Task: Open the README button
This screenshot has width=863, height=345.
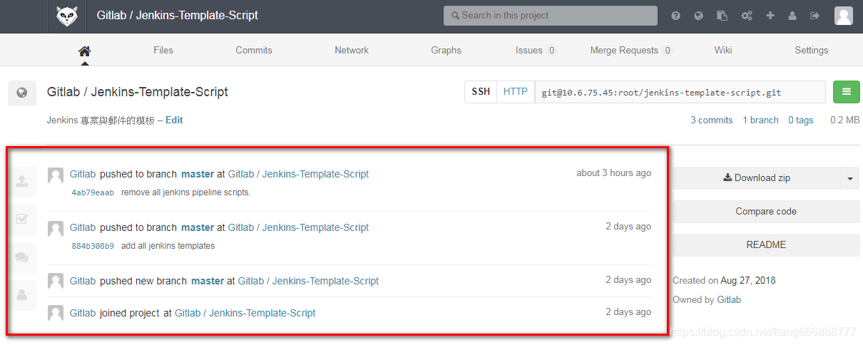Action: [766, 245]
